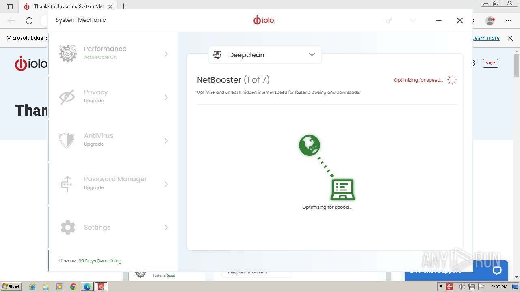The image size is (520, 292).
Task: Switch to System Mechanic taskbar icon
Action: (101, 287)
